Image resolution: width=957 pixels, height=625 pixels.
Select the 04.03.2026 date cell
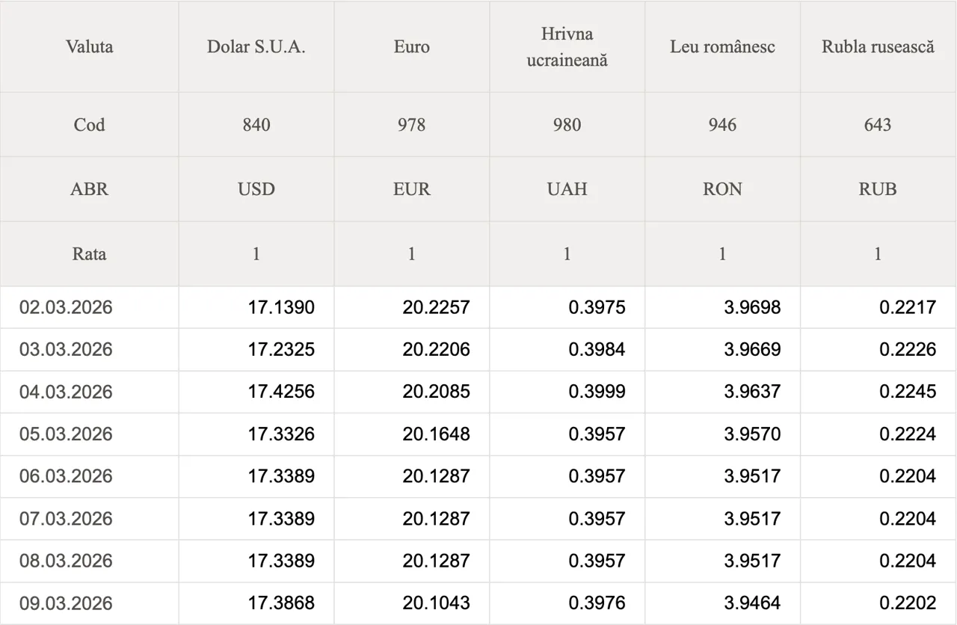click(66, 392)
